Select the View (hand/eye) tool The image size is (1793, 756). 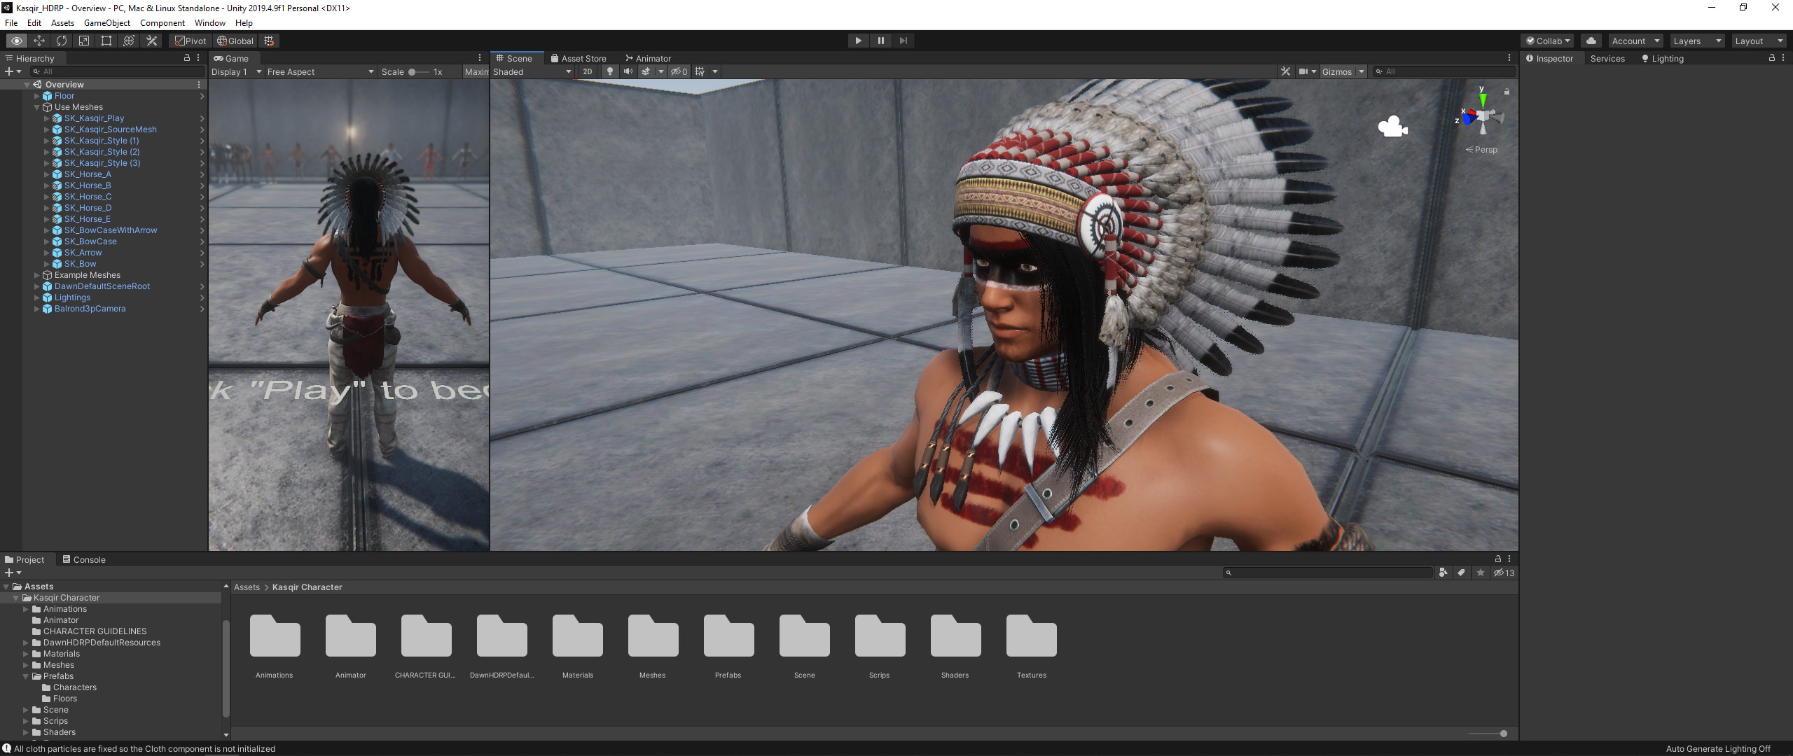point(17,41)
